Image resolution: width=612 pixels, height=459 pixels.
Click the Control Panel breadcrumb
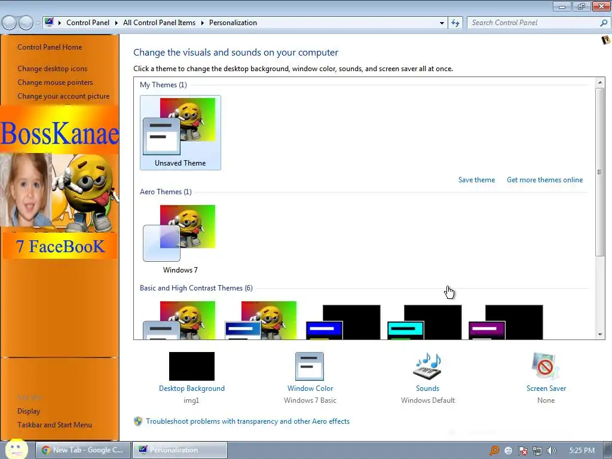[88, 23]
